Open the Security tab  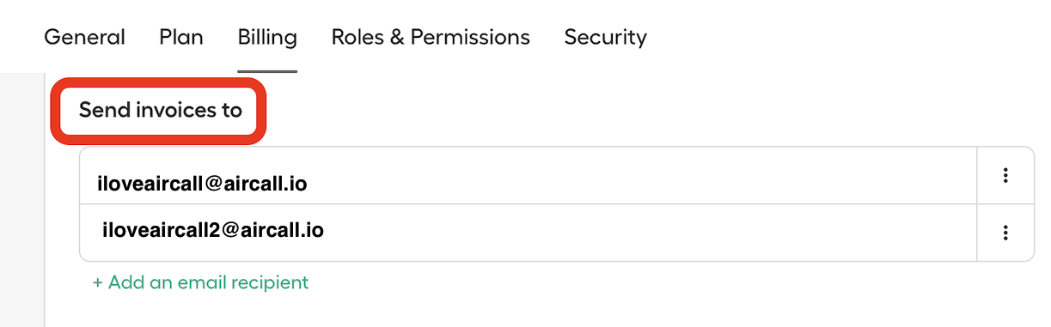(605, 38)
